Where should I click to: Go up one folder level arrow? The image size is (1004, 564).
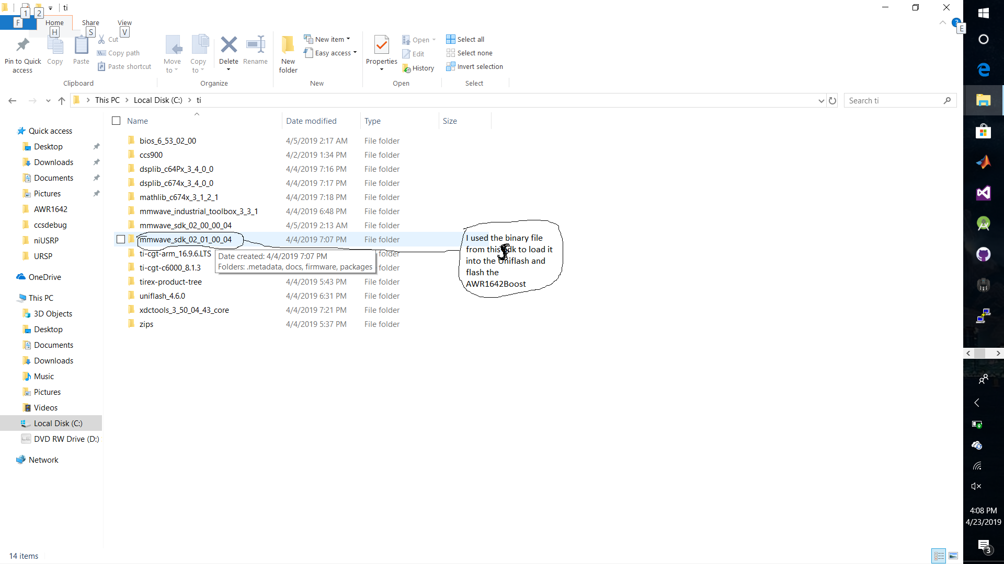[62, 100]
